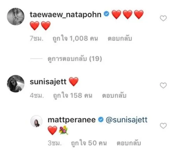The image size is (179, 155).
Task: Click the sunisajett username
Action: (x=48, y=82)
